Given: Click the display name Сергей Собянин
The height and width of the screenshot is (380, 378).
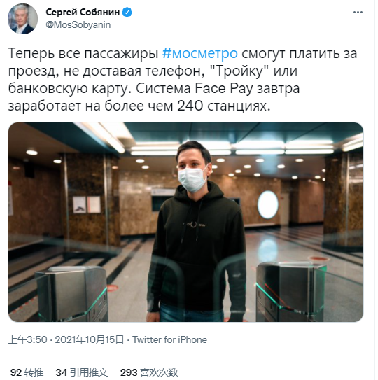Looking at the screenshot, I should (83, 12).
